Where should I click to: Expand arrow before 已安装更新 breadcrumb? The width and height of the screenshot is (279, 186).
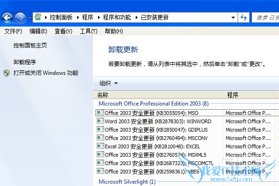coord(137,18)
